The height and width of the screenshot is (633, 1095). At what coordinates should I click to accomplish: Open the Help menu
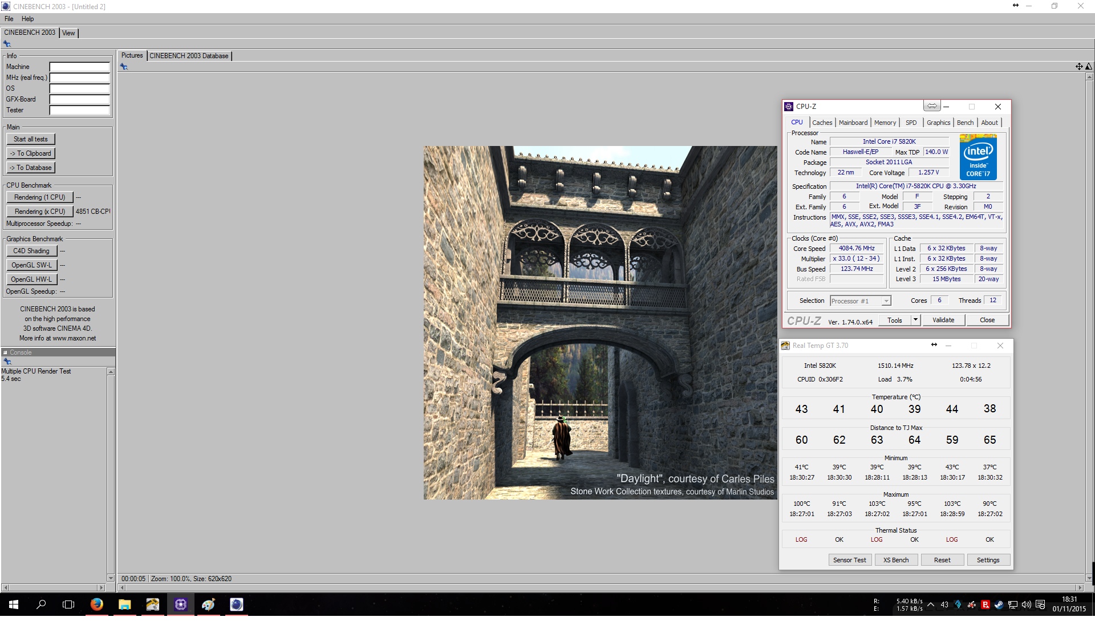[x=27, y=19]
